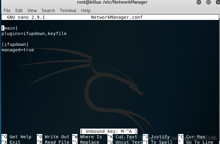Image resolution: width=220 pixels, height=144 pixels.
Task: Open the View menu
Action: click(x=32, y=11)
